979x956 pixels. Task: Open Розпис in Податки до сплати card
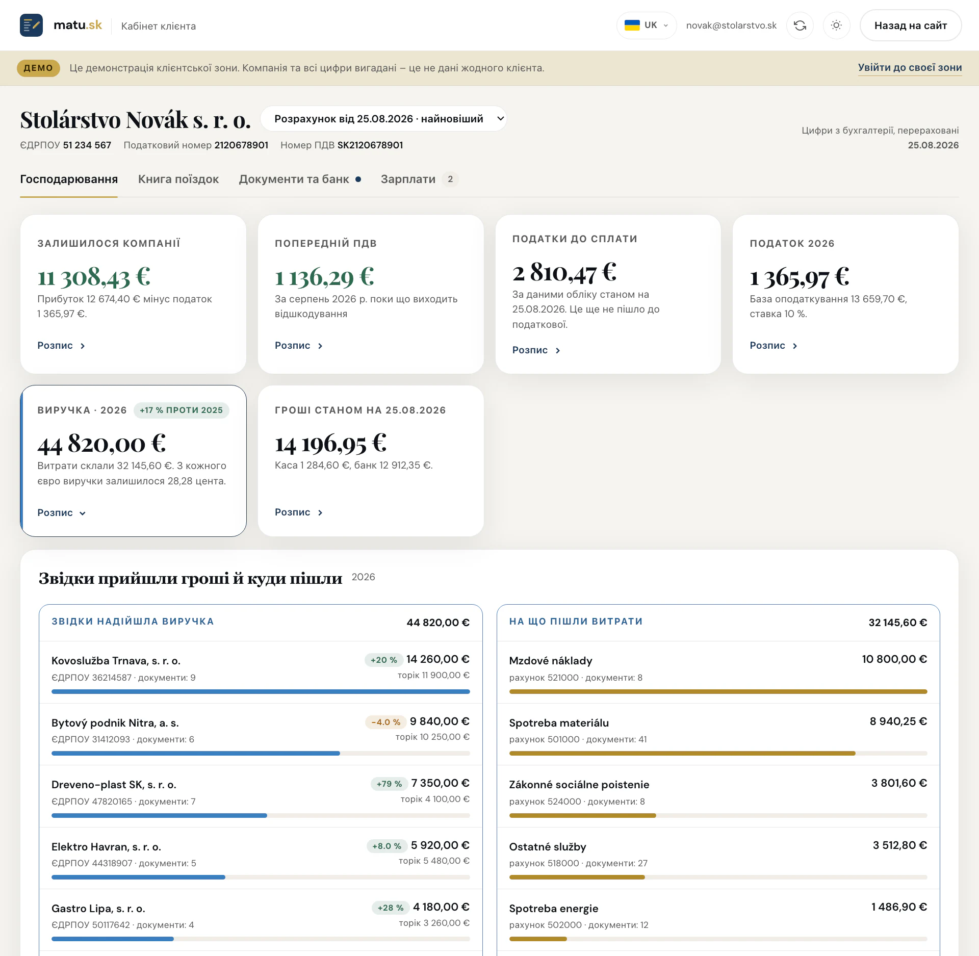[536, 350]
